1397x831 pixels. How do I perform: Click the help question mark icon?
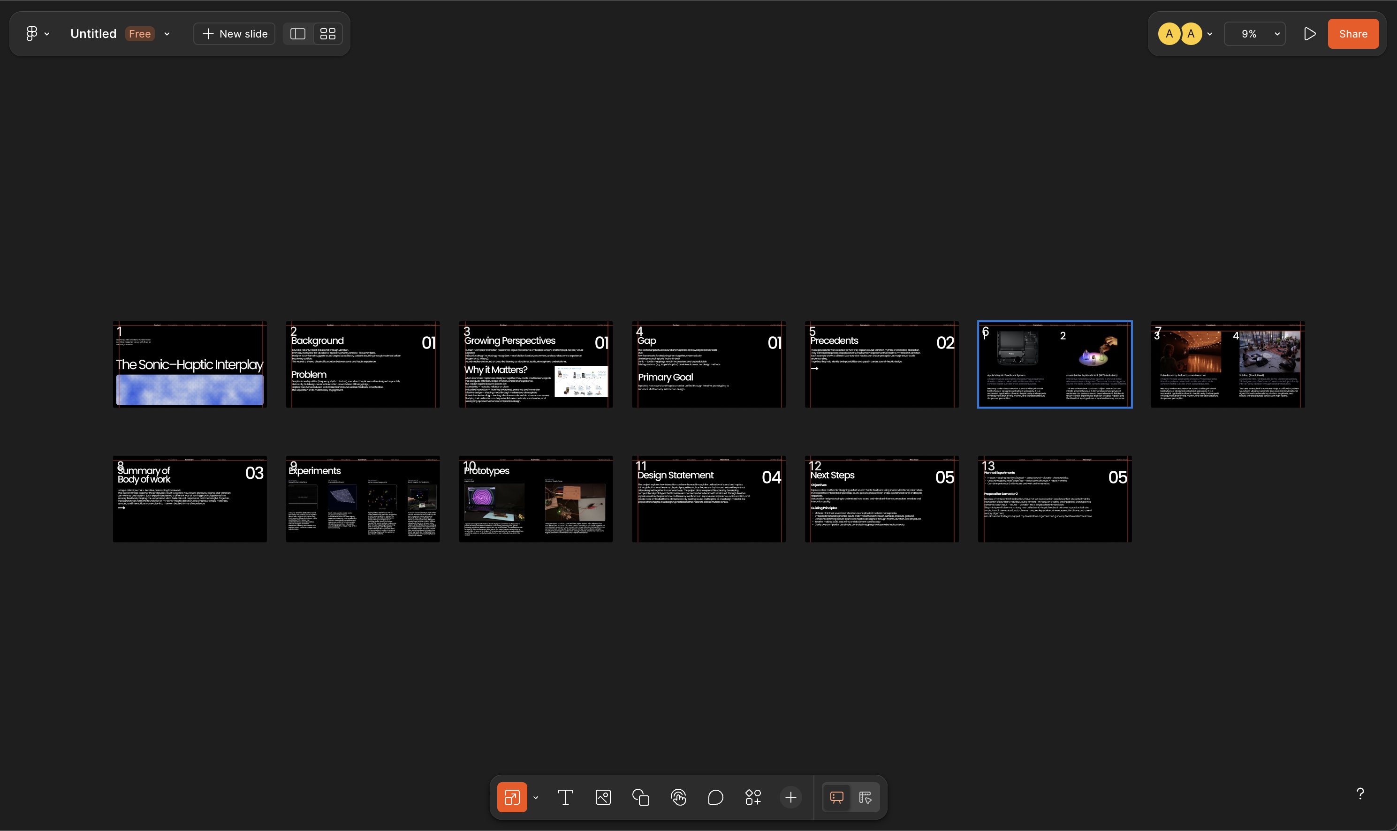pyautogui.click(x=1360, y=793)
